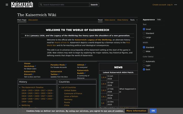This screenshot has height=114, width=183.
Task: Click the Kaiserreich Official Wiki logo
Action: point(22,5)
